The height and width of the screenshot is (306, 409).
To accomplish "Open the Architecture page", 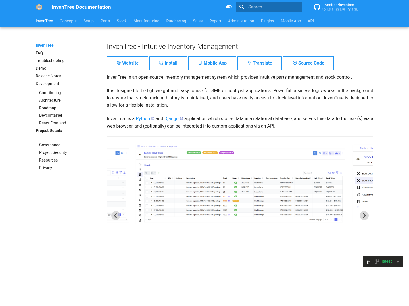I will 50,100.
